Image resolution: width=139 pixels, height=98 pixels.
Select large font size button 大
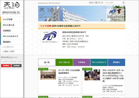pos(102,3)
